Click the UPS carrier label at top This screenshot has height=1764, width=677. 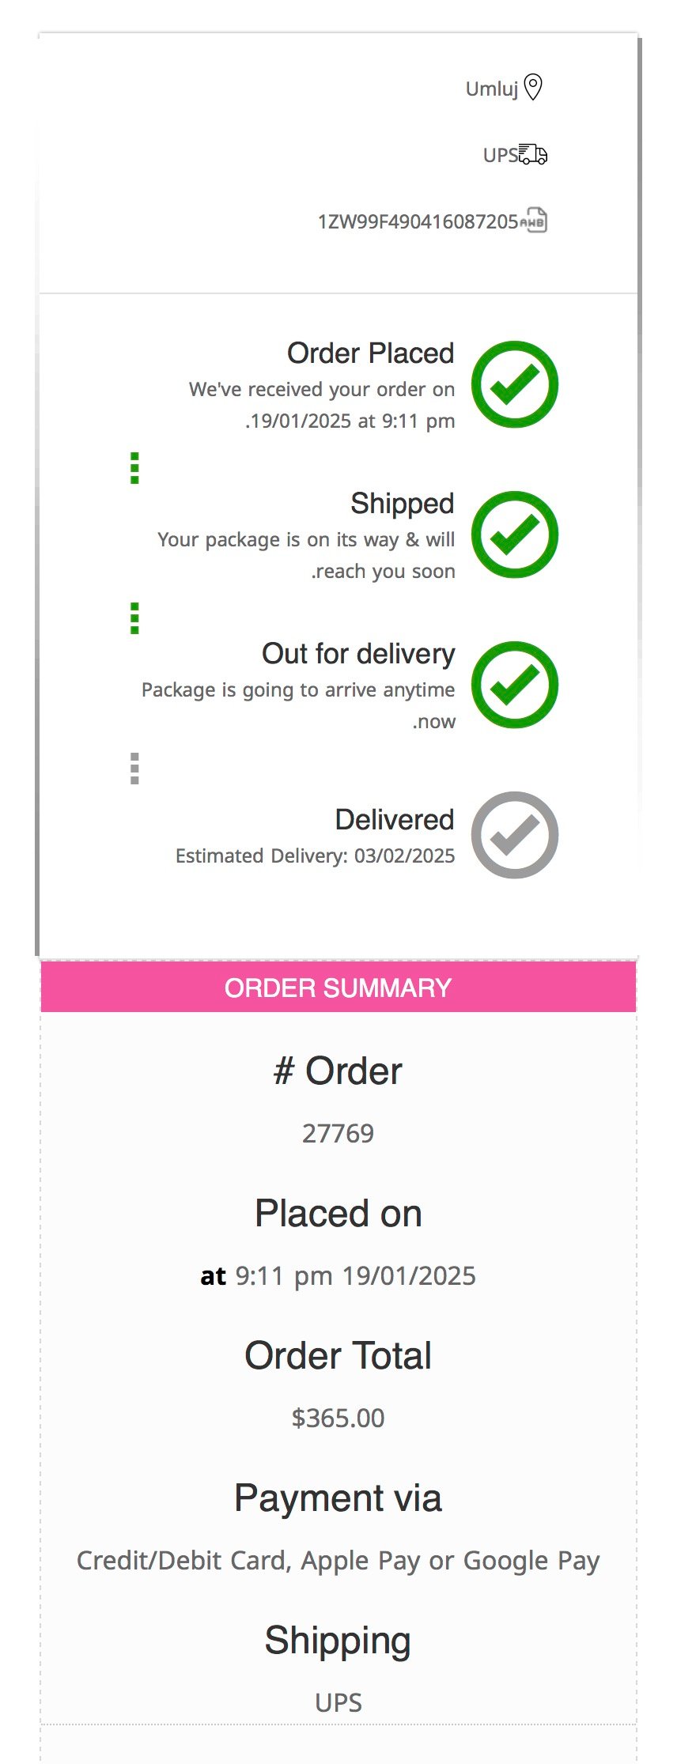click(500, 155)
